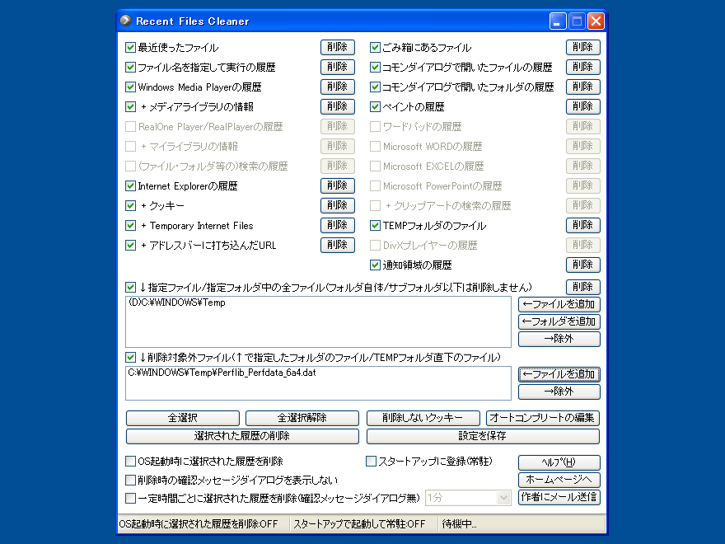Click 削除 for Temporary Internet Files
725x544 pixels.
click(x=338, y=225)
